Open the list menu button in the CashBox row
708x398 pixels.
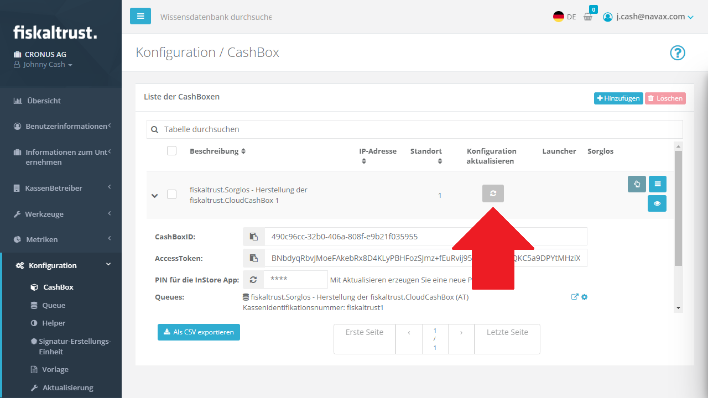click(x=657, y=184)
